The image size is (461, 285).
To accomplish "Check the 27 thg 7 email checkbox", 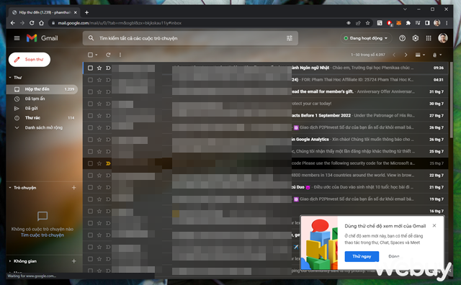I will point(90,116).
